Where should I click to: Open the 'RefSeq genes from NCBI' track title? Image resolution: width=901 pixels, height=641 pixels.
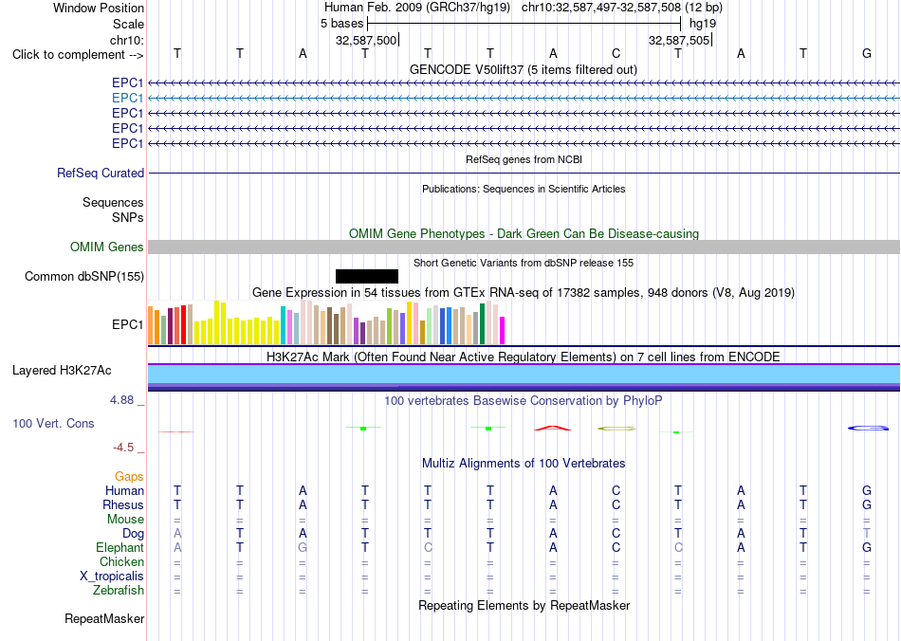524,159
